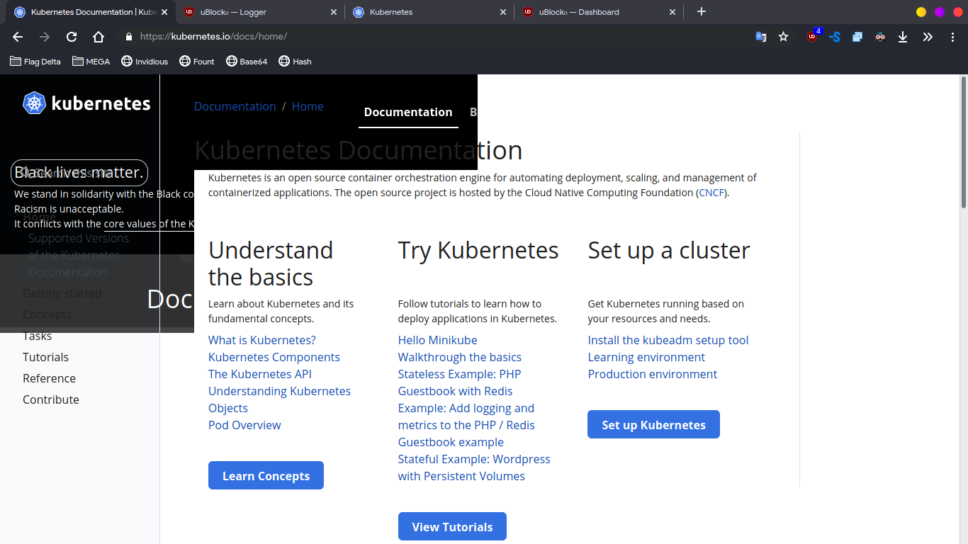
Task: Open the uBlock Origin extension popup
Action: [813, 36]
